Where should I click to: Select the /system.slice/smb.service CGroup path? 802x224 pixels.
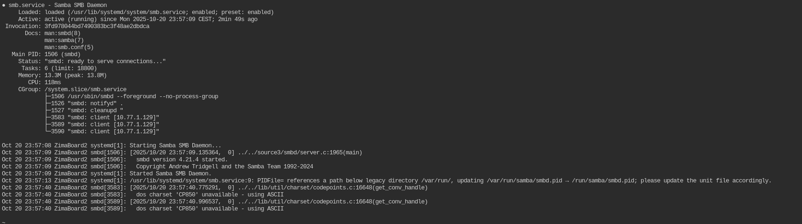coord(85,89)
